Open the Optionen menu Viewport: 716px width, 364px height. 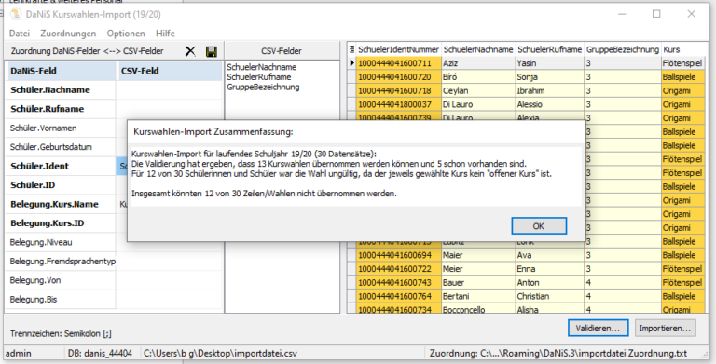point(126,34)
